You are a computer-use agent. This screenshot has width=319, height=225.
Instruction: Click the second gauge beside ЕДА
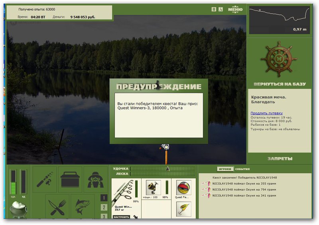coord(24,182)
